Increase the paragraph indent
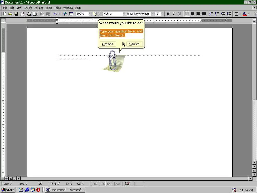 point(229,14)
